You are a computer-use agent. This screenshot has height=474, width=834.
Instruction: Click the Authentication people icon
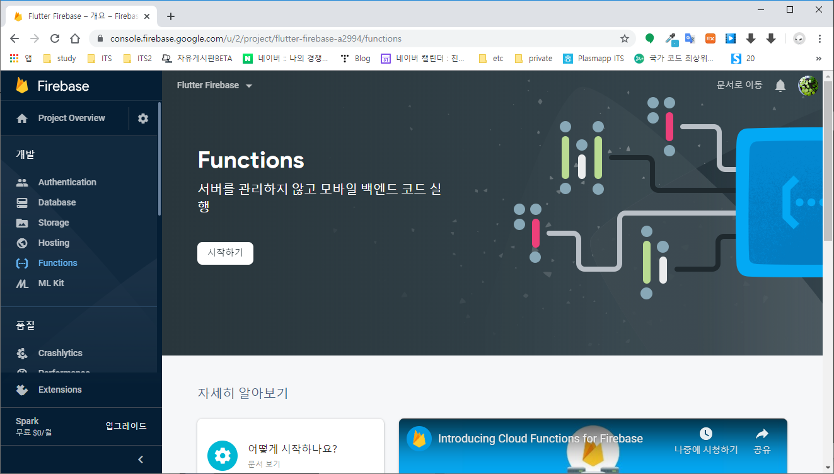22,182
